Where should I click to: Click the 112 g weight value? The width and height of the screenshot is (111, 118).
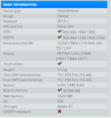coord(62,70)
